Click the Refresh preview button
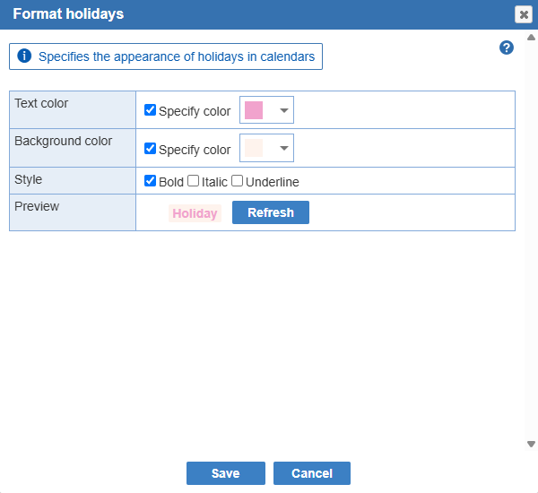 tap(271, 212)
